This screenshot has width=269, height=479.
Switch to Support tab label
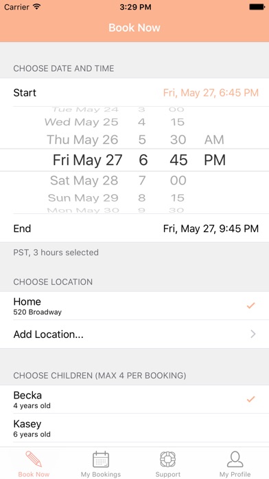[168, 474]
